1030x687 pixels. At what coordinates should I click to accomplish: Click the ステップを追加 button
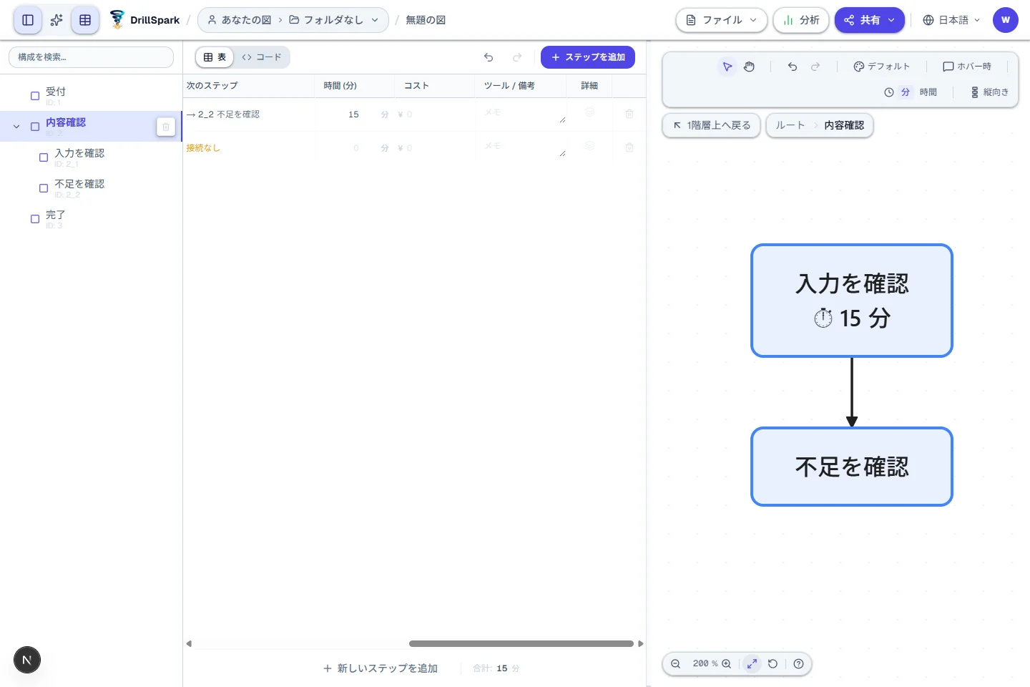(588, 57)
